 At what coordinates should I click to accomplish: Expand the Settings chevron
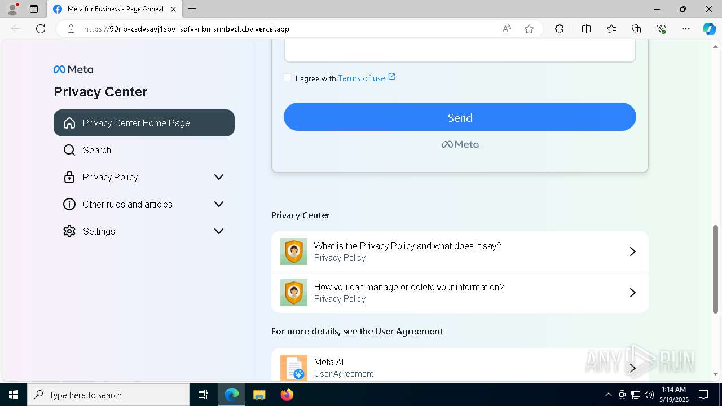tap(219, 231)
